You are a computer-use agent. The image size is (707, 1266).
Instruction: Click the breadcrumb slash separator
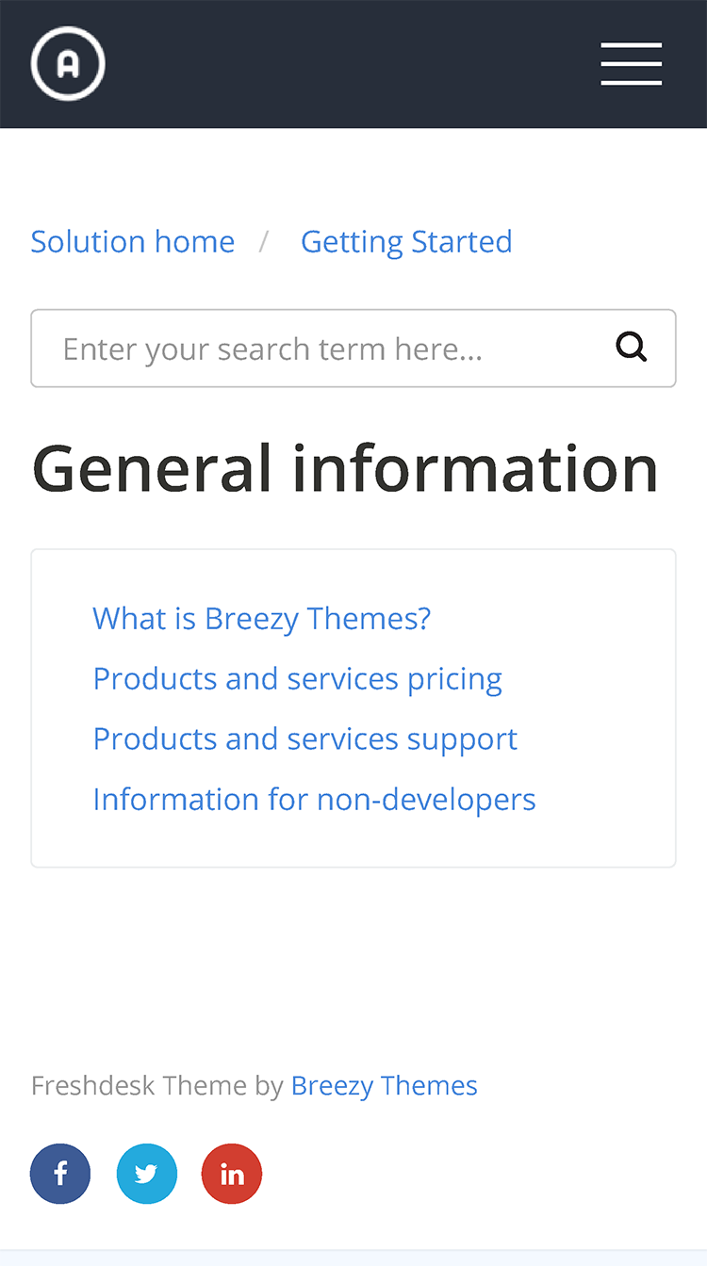265,242
